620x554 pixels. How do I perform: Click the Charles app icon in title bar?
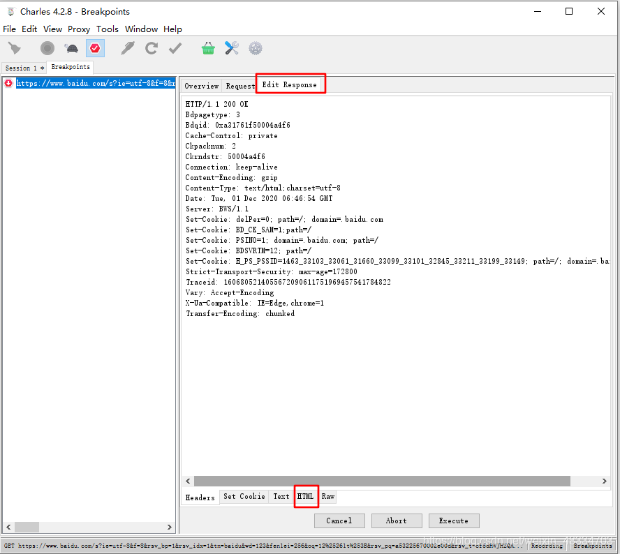tap(10, 11)
